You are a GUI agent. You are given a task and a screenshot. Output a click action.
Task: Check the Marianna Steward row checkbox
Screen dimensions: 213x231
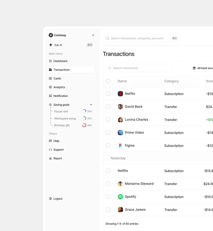108,184
